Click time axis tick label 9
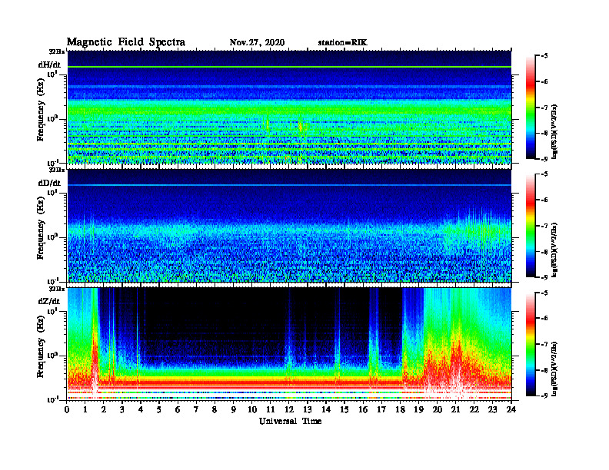The width and height of the screenshot is (609, 470). pyautogui.click(x=234, y=410)
